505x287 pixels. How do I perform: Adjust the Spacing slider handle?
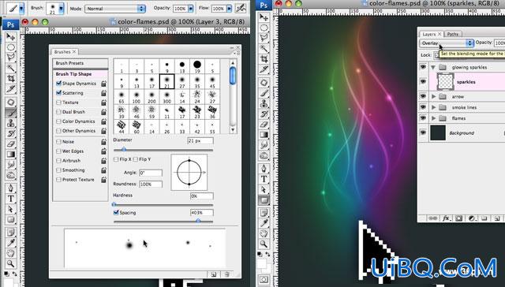click(198, 221)
